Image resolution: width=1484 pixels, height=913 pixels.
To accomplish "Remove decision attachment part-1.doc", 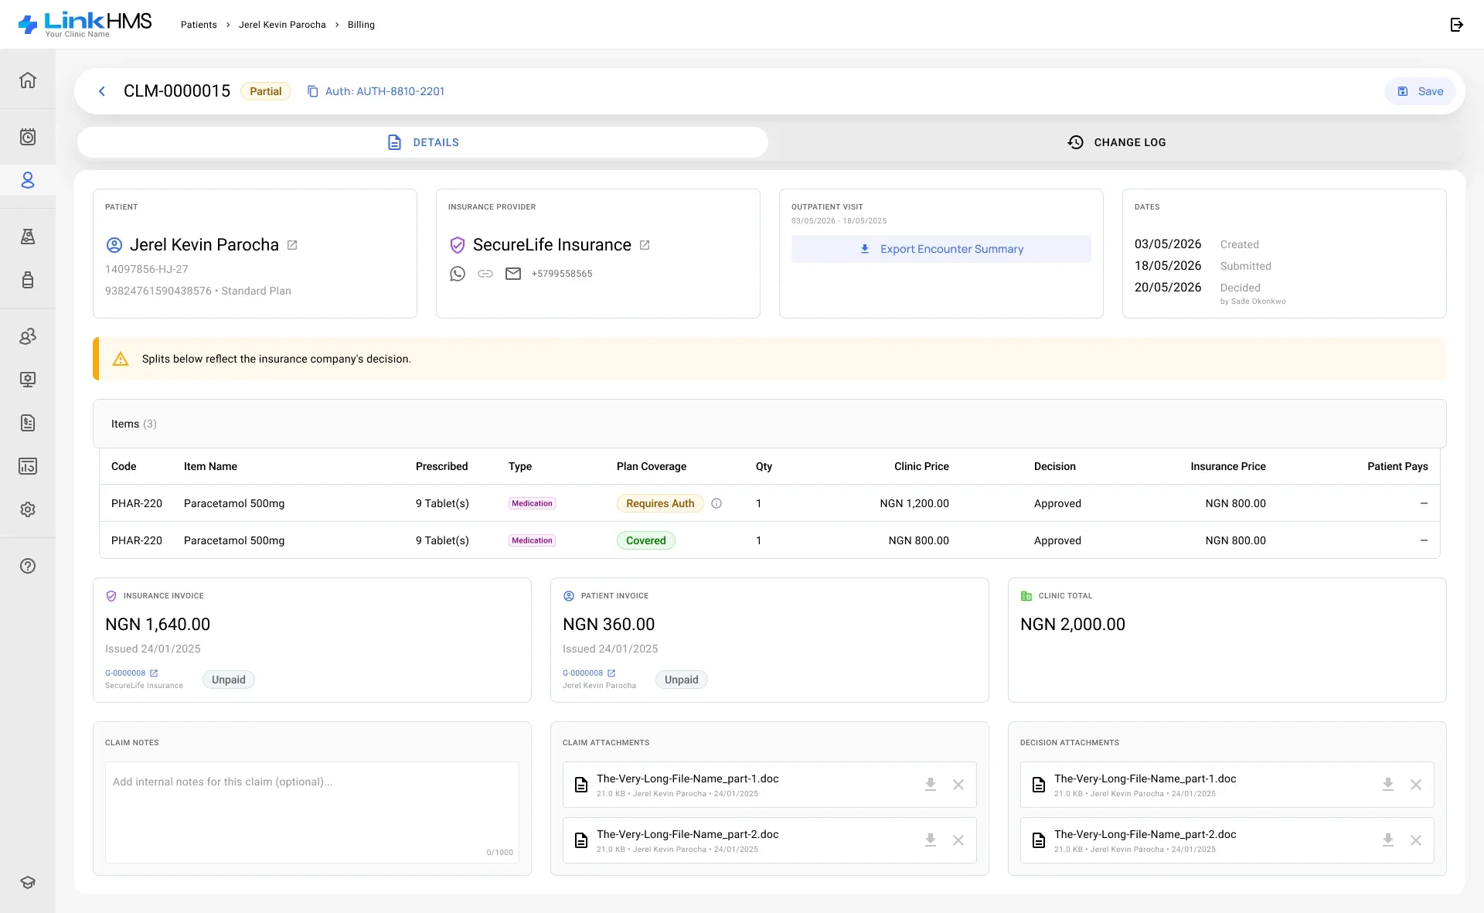I will pyautogui.click(x=1416, y=785).
